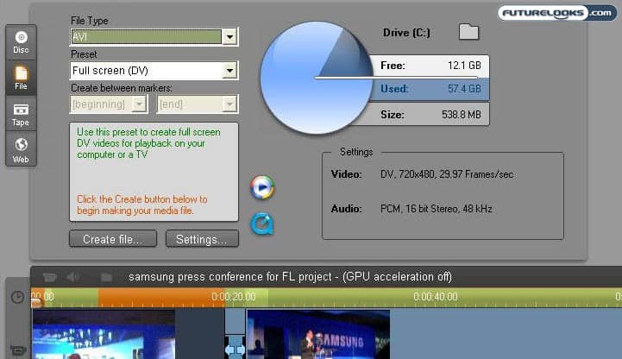This screenshot has height=359, width=622.
Task: Click the Settings... button
Action: coord(201,239)
